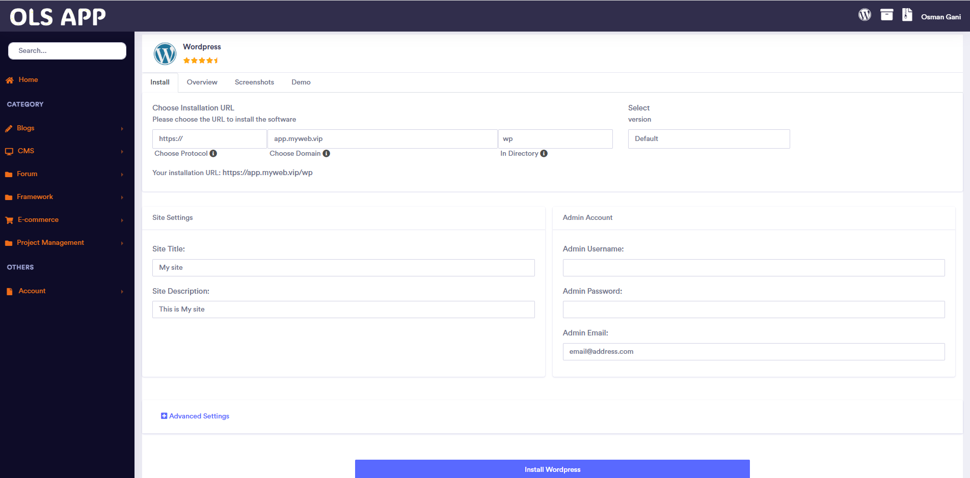The width and height of the screenshot is (970, 478).
Task: Open the Demo tab
Action: [x=301, y=82]
